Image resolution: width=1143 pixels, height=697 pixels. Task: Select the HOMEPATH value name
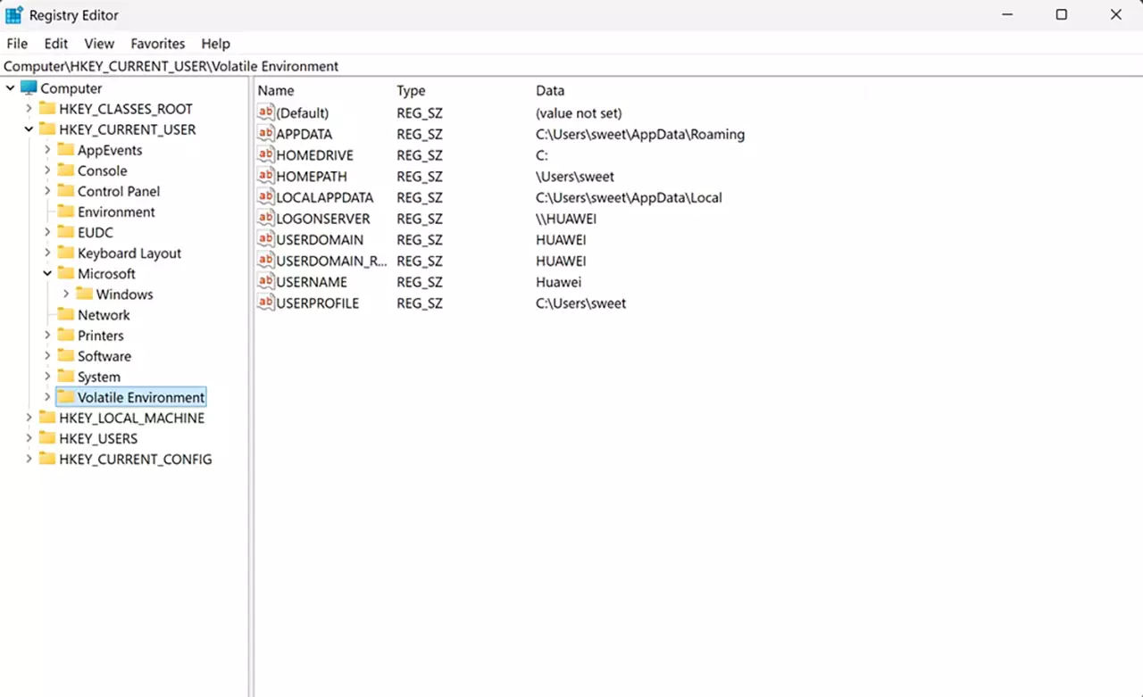[x=312, y=177]
